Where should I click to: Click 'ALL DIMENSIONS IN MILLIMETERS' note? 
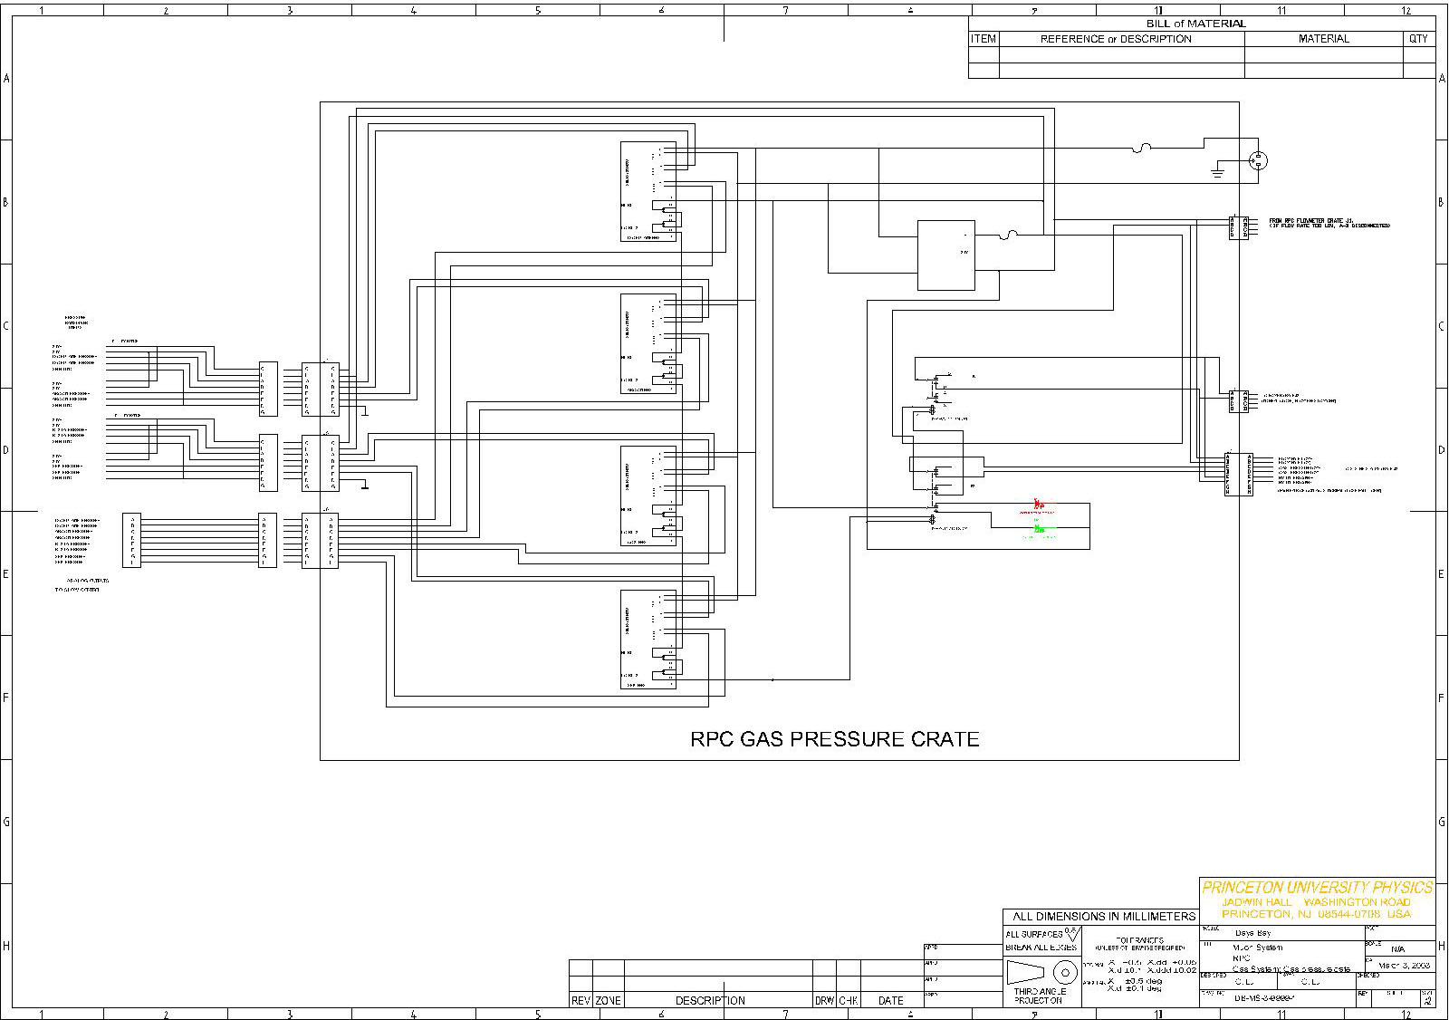pos(1103,917)
